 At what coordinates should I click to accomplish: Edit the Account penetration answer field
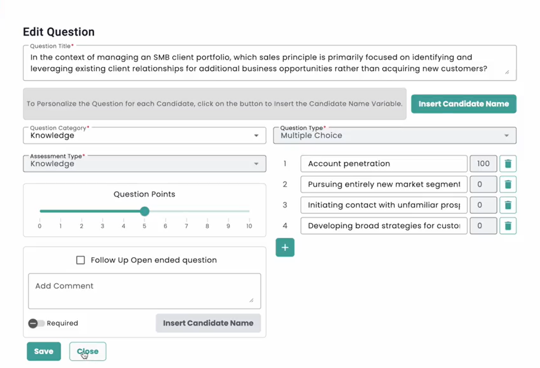click(383, 163)
